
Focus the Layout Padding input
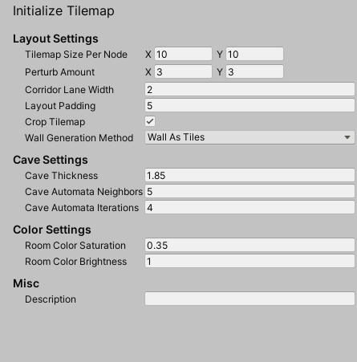249,105
